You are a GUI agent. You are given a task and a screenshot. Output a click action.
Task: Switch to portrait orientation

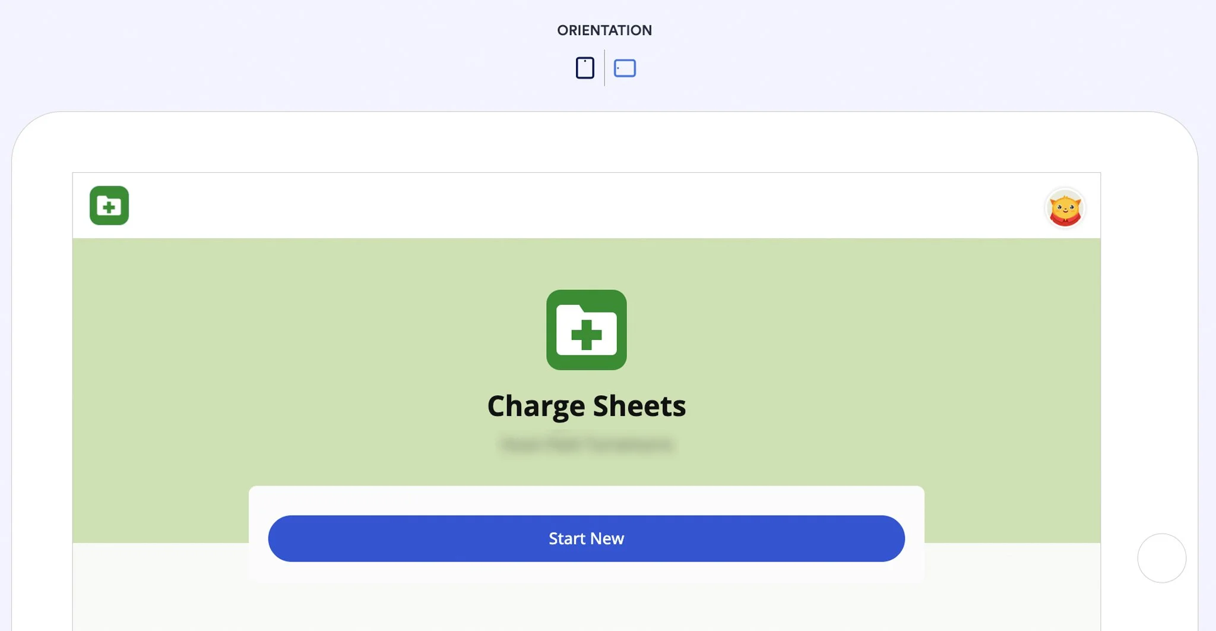585,68
